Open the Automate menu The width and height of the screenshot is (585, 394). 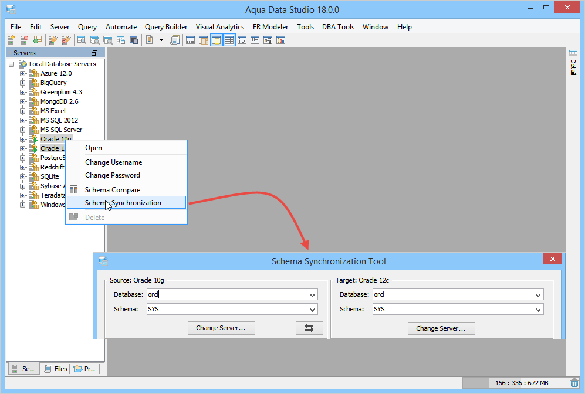(121, 27)
